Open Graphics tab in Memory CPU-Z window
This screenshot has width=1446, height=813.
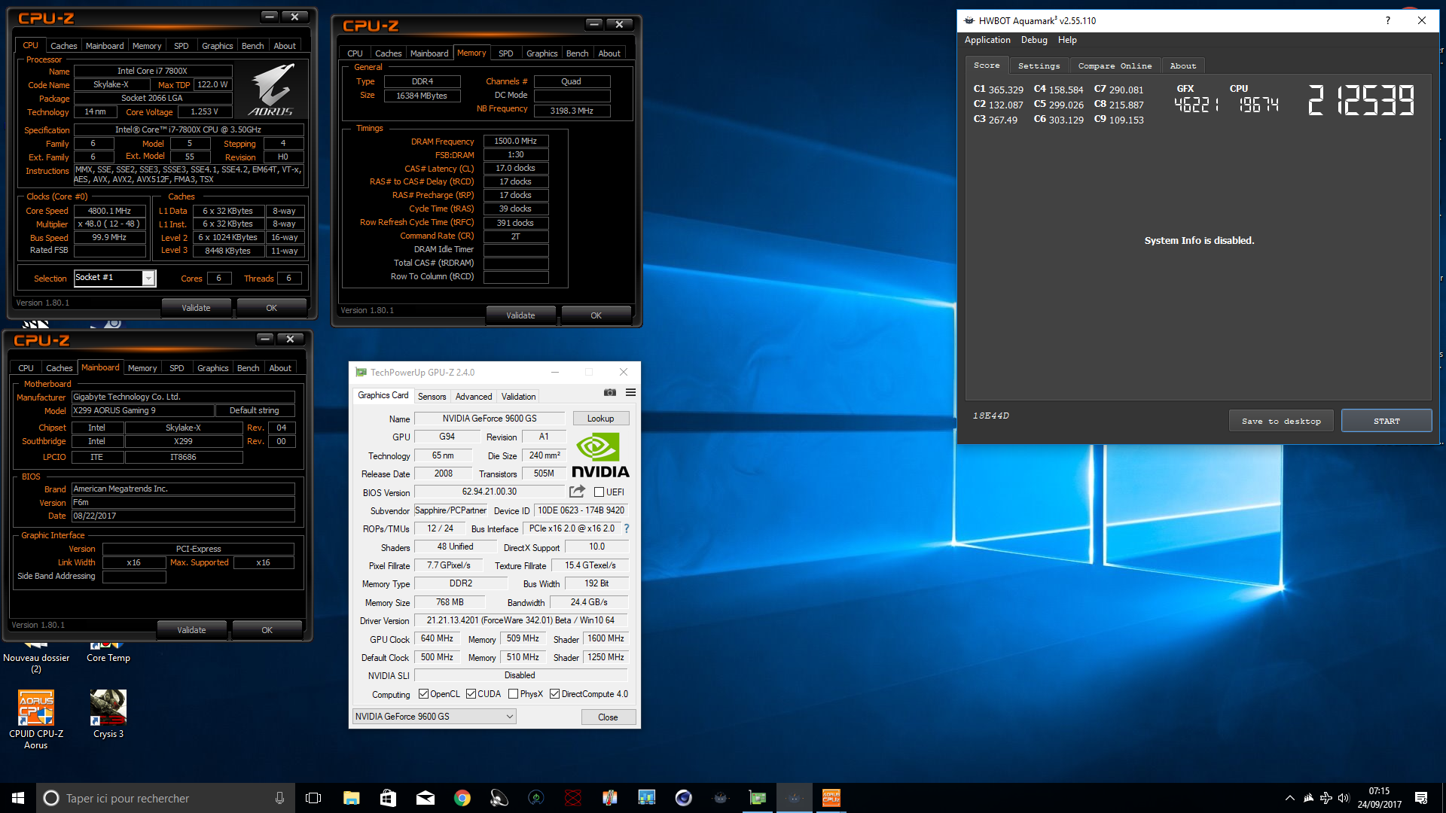(x=541, y=53)
